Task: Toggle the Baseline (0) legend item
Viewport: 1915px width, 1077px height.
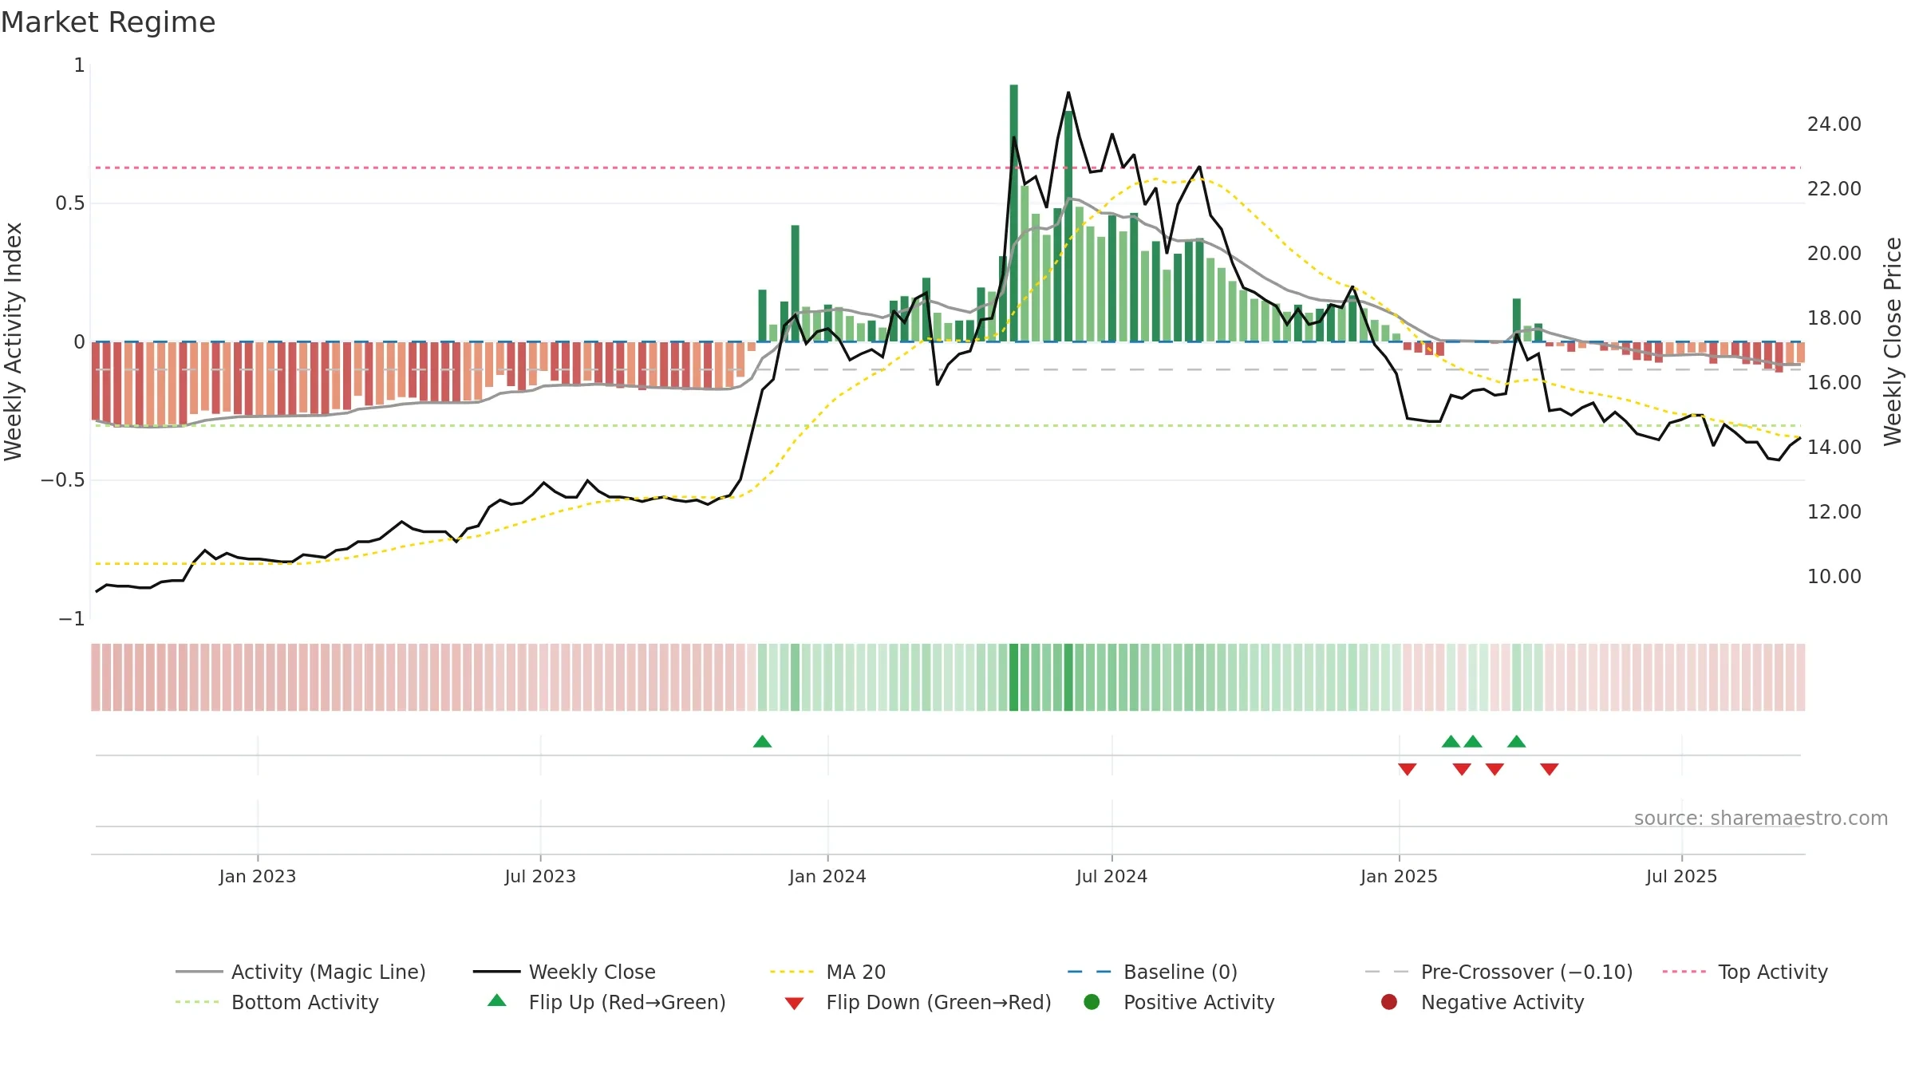Action: coord(1153,972)
